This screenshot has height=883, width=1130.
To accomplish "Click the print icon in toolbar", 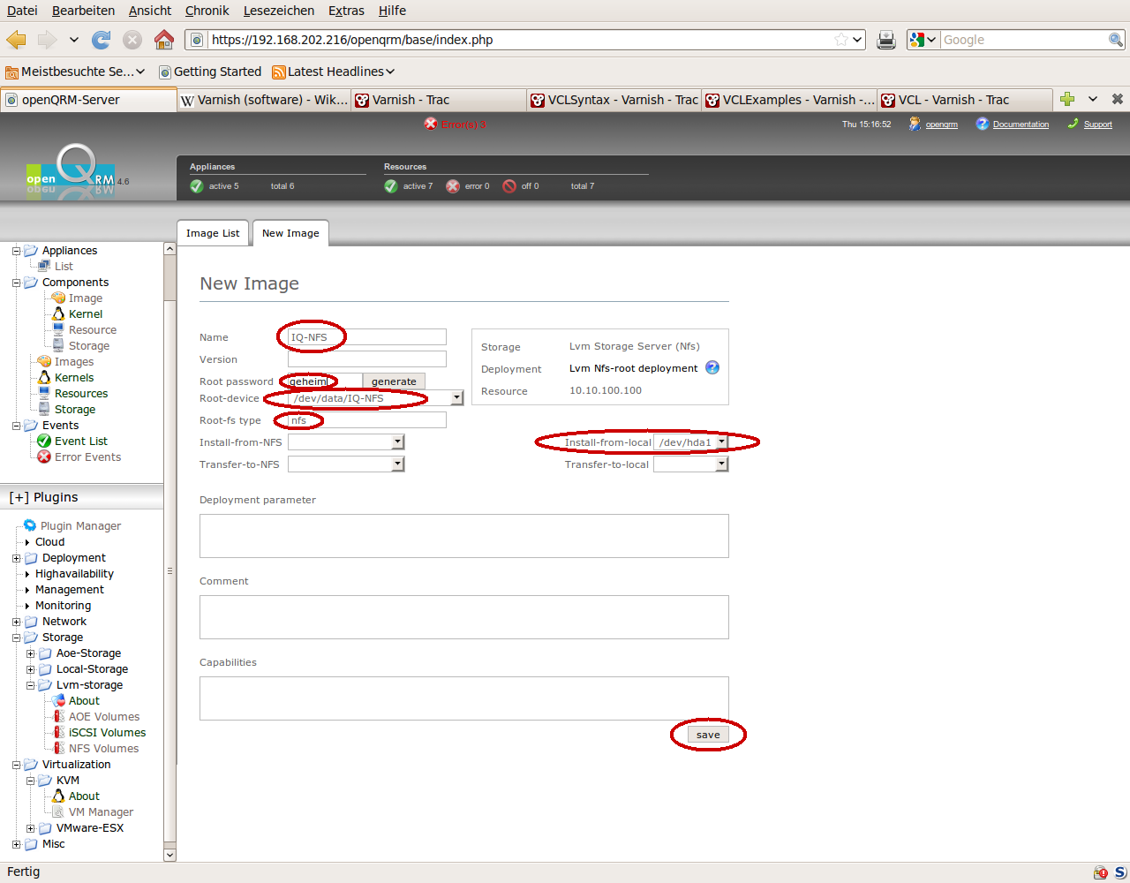I will click(x=886, y=40).
